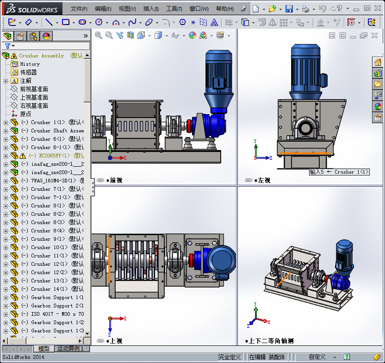
Task: Open the DisplayManager tab icon
Action: click(x=46, y=36)
